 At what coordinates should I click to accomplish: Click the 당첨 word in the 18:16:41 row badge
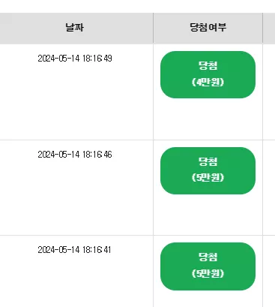click(x=208, y=257)
